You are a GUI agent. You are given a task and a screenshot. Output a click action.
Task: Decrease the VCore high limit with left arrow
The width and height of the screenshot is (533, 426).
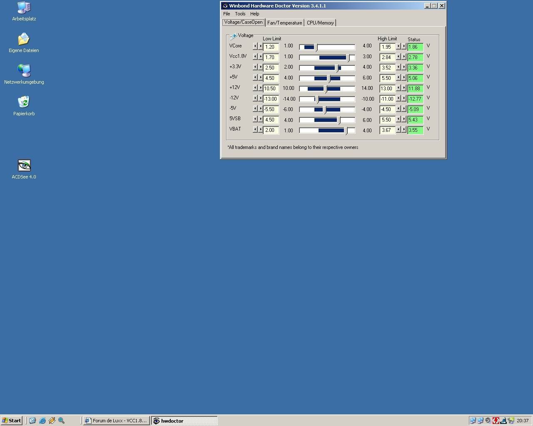(398, 46)
